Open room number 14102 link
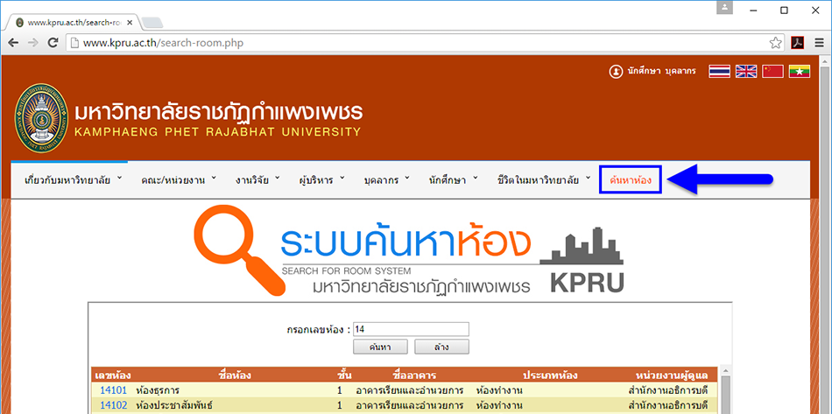The width and height of the screenshot is (832, 414). pyautogui.click(x=113, y=405)
